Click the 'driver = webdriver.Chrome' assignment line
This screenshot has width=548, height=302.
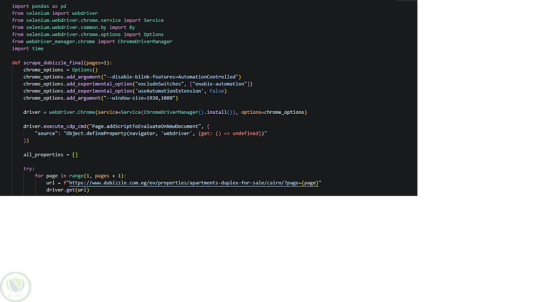pos(165,112)
